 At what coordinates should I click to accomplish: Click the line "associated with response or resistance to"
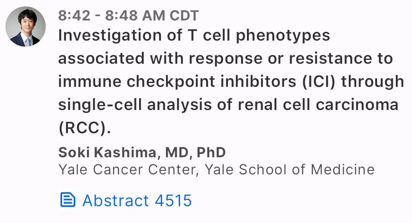[226, 59]
